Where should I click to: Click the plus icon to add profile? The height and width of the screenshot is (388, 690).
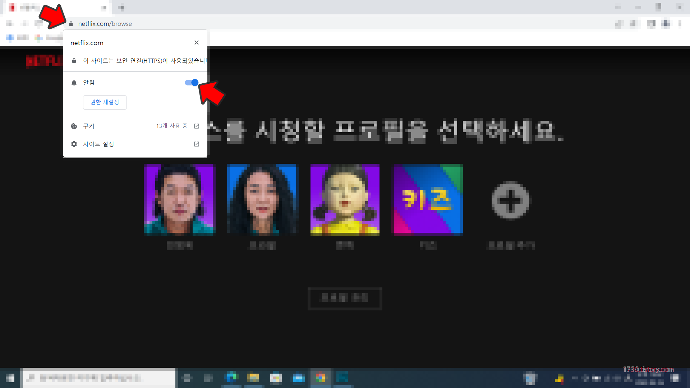(x=510, y=200)
